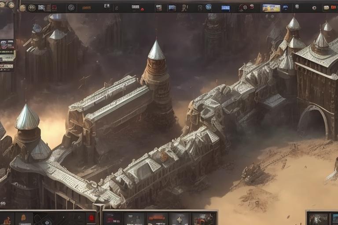Viewport: 338px width, 225px height.
Task: Select the orange figure icon in bottom-left bar
Action: pyautogui.click(x=7, y=220)
